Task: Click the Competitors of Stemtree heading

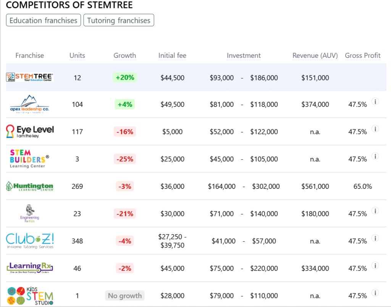Action: click(69, 5)
